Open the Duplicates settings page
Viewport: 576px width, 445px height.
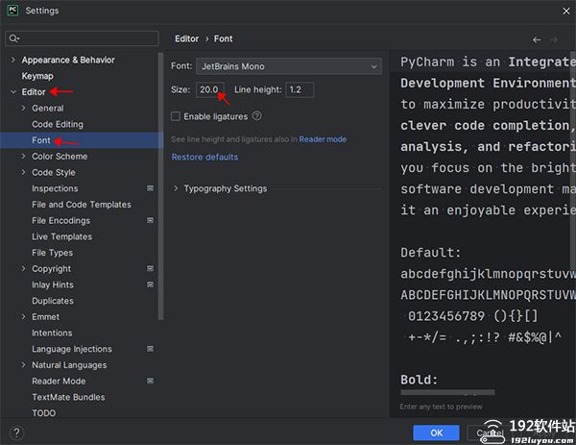click(x=53, y=301)
